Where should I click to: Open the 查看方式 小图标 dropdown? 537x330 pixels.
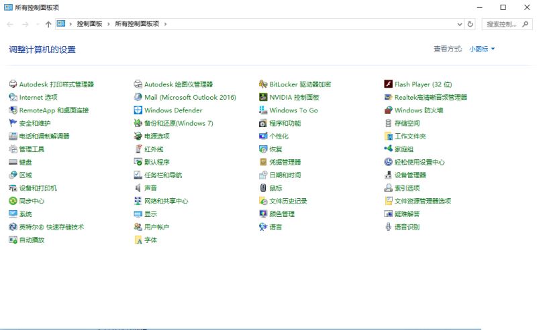(482, 49)
